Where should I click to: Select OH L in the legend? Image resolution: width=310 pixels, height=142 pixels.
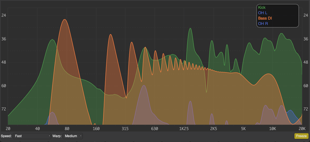tap(263, 13)
